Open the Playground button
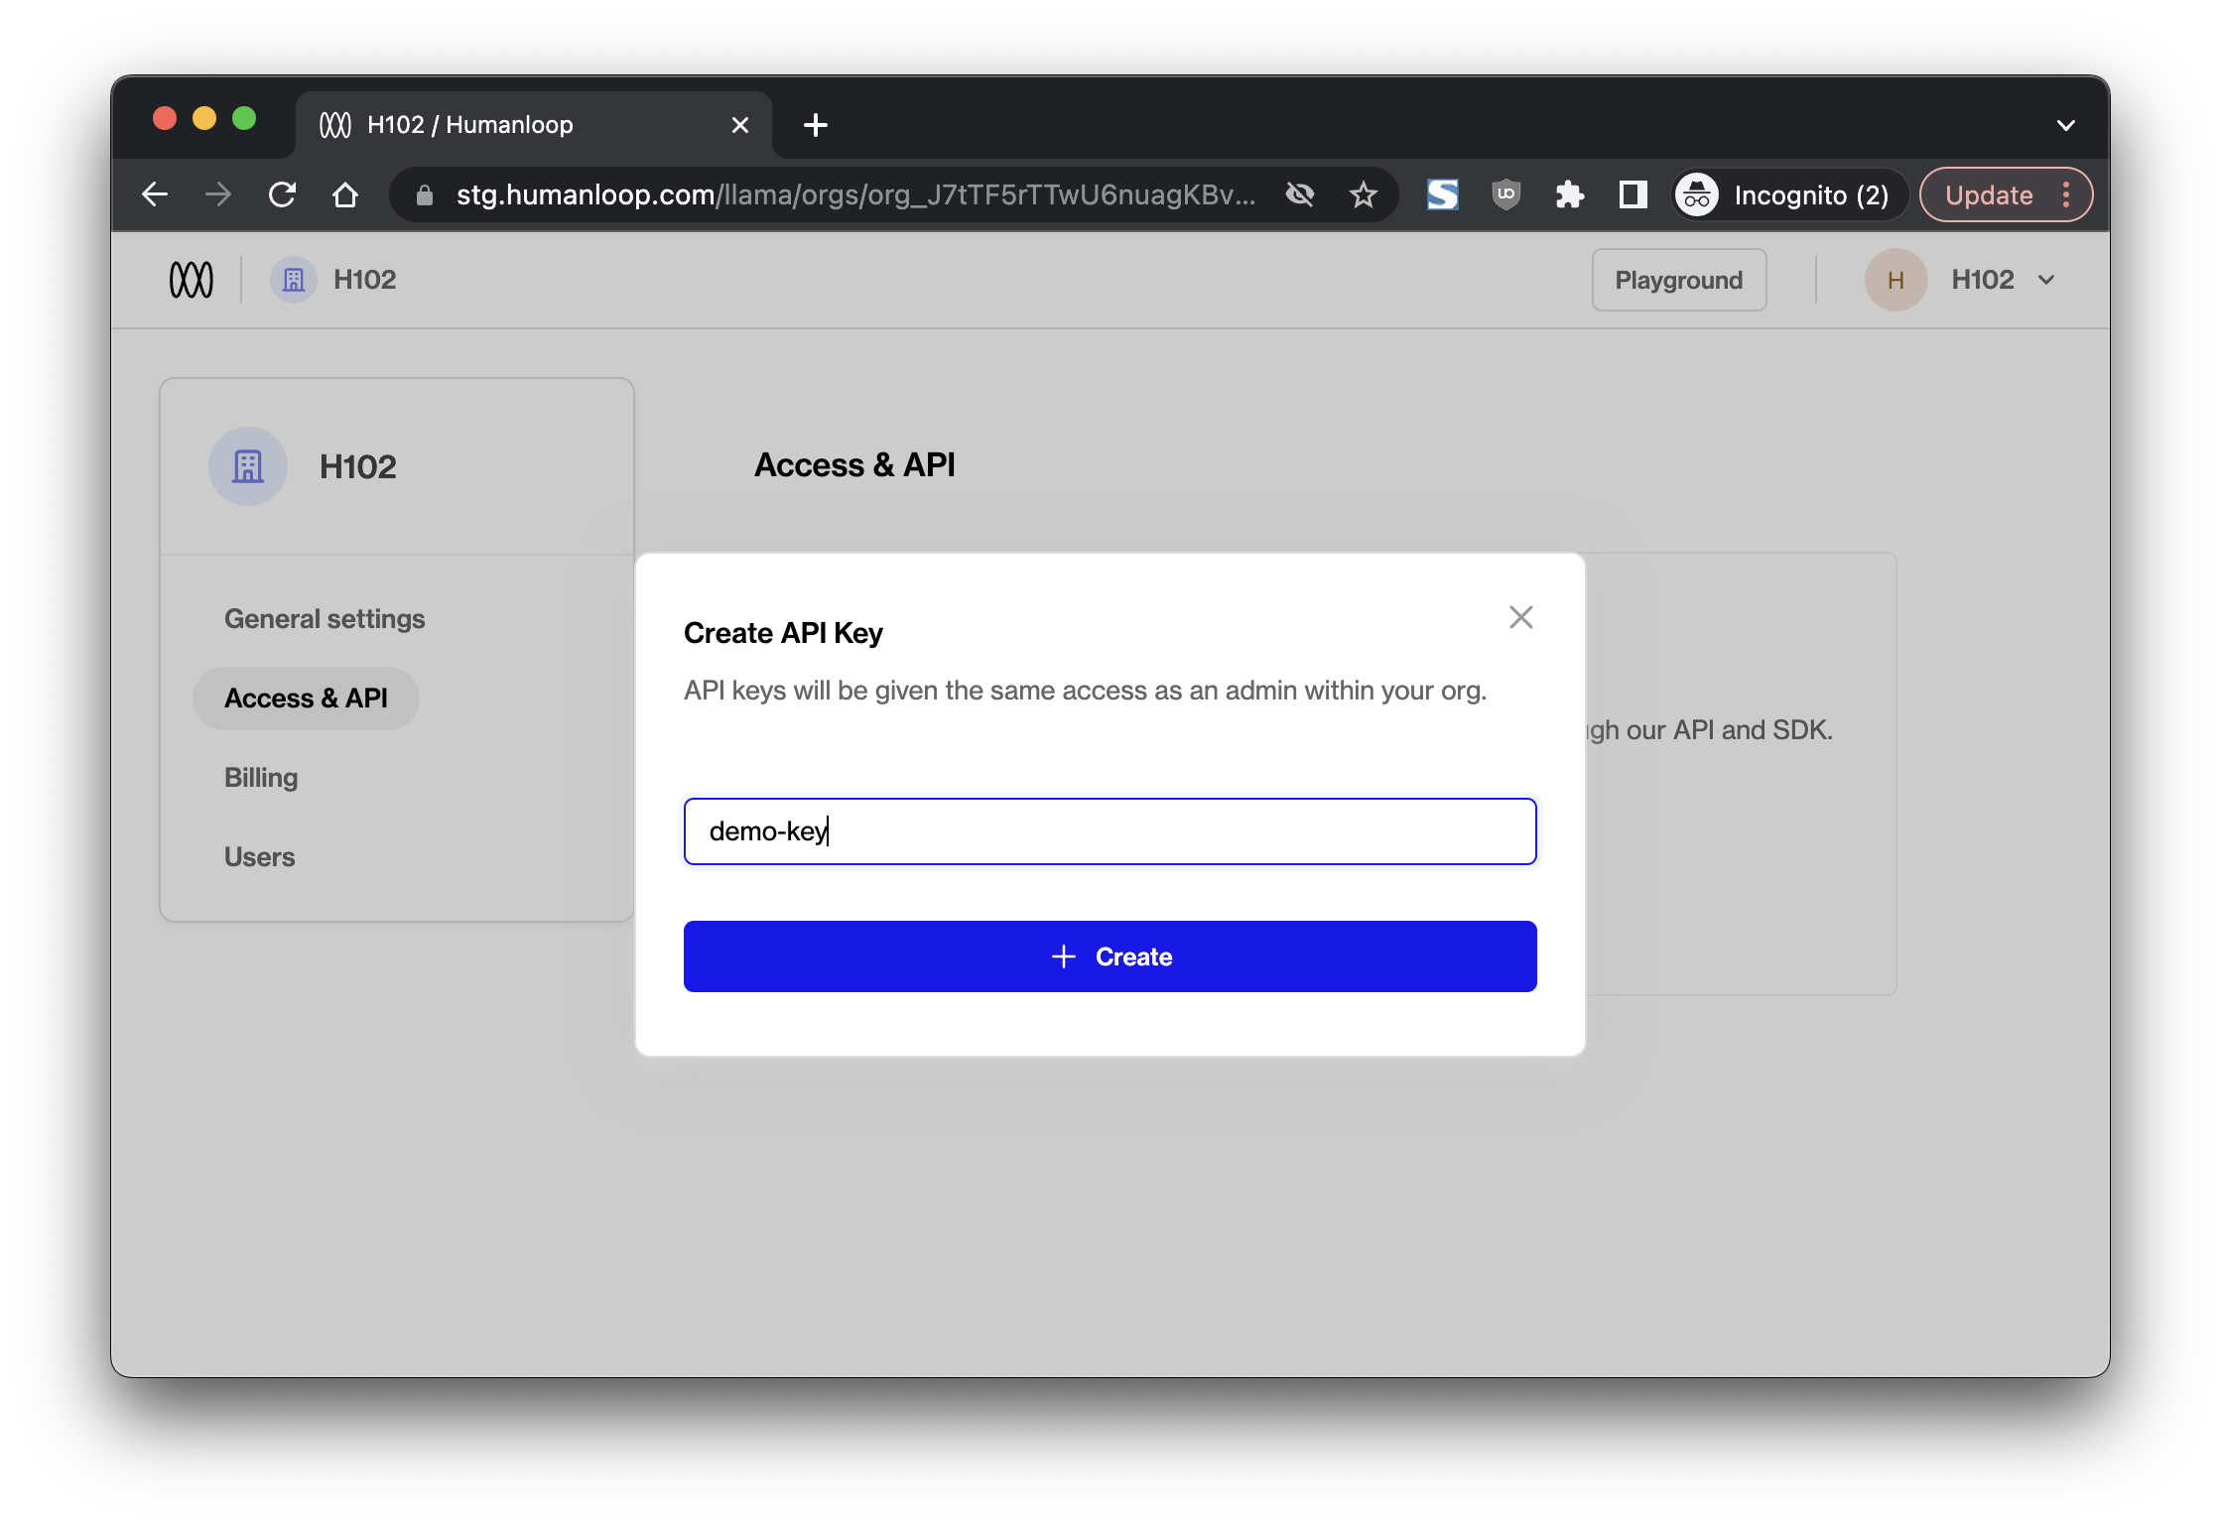The image size is (2221, 1524). point(1678,280)
